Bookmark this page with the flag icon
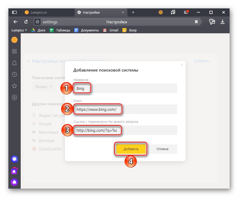Viewport: 238px width, 197px height. [x=196, y=22]
